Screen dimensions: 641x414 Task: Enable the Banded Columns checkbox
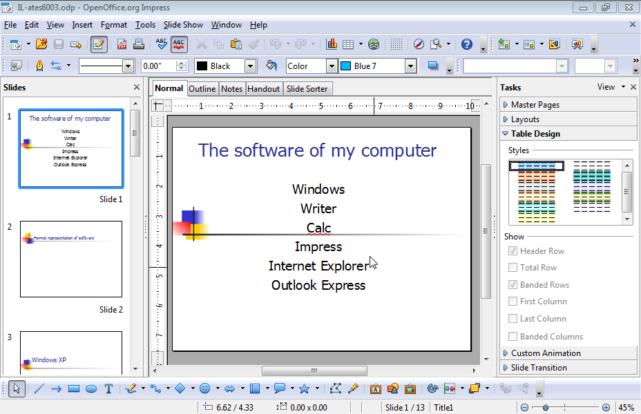(x=513, y=337)
